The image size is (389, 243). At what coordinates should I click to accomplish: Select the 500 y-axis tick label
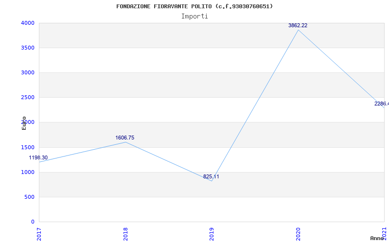coord(29,197)
